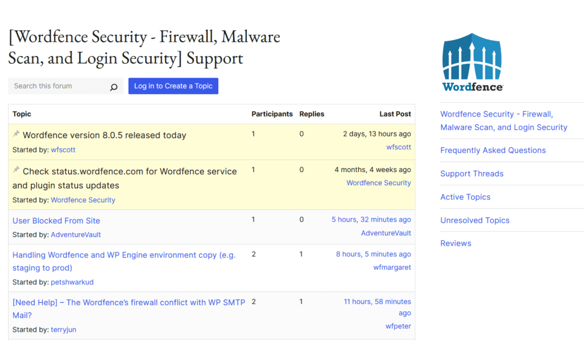
Task: Open the Wordfence firewall conflict with WP SMTP topic
Action: [x=129, y=302]
